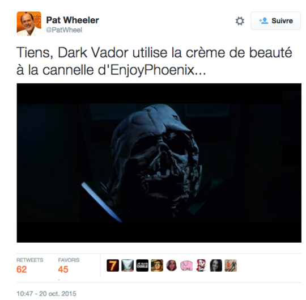Screen dimensions: 306x300
Task: View the 45 favoris list
Action: (x=69, y=265)
